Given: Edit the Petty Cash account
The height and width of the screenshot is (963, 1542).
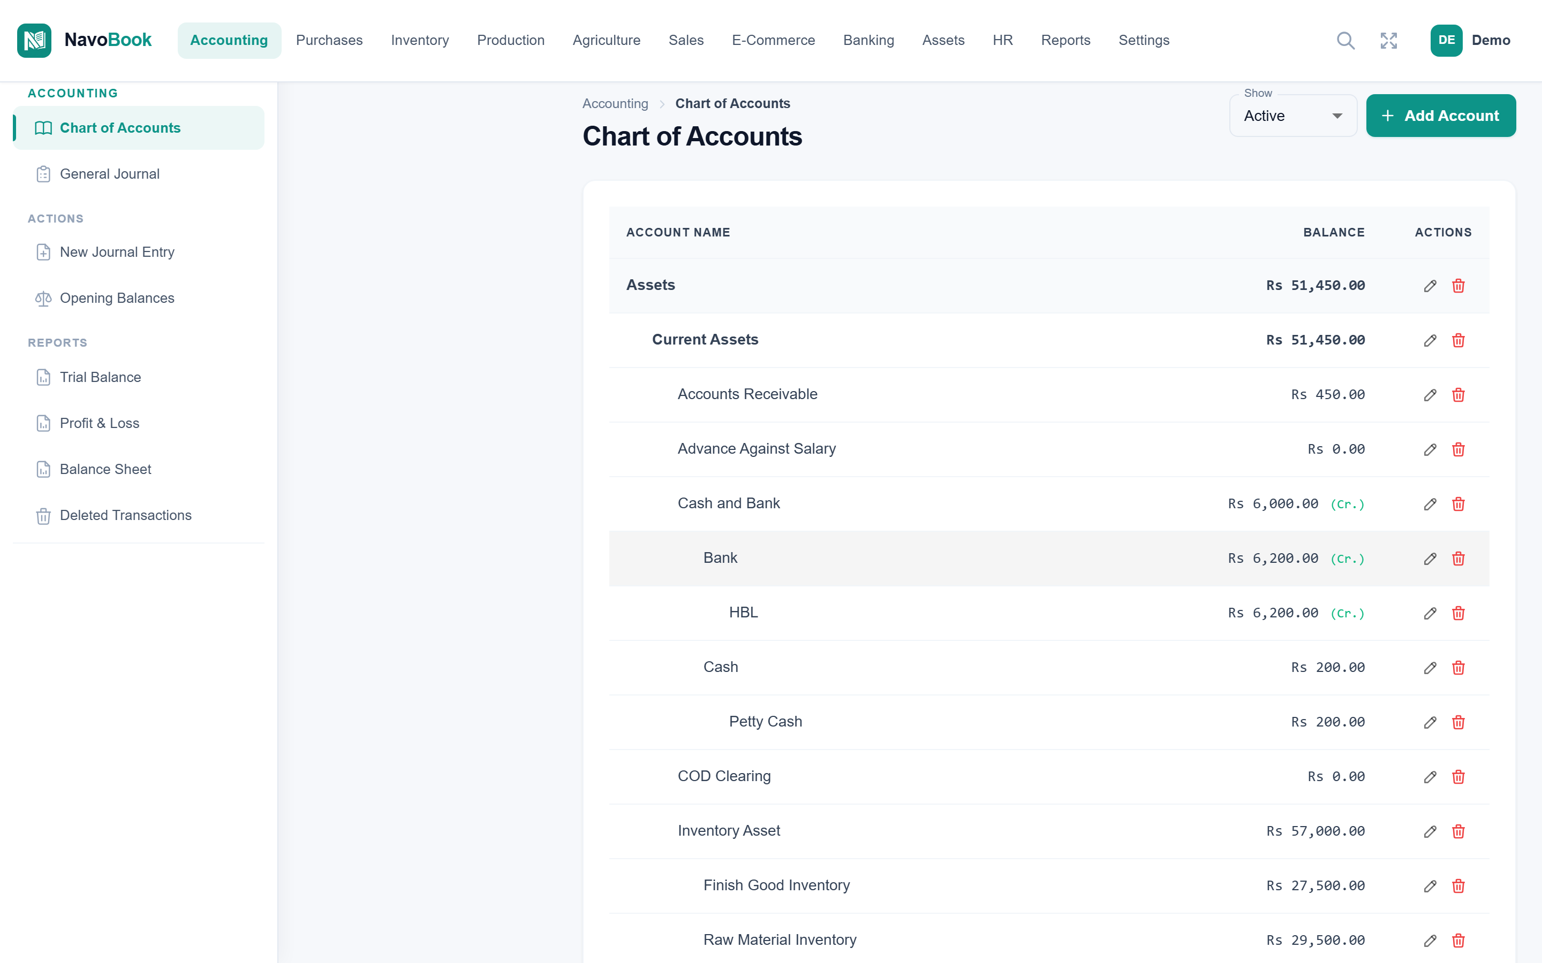Looking at the screenshot, I should click(x=1430, y=722).
